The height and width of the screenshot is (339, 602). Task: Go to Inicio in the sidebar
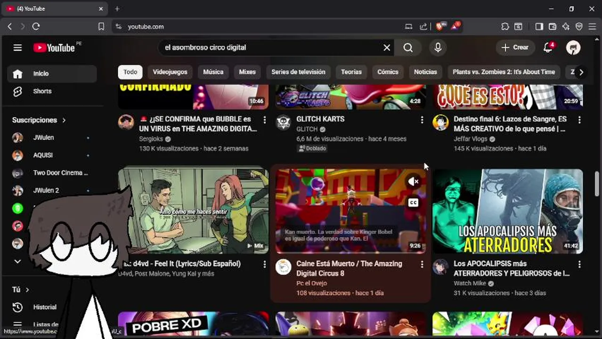[52, 74]
